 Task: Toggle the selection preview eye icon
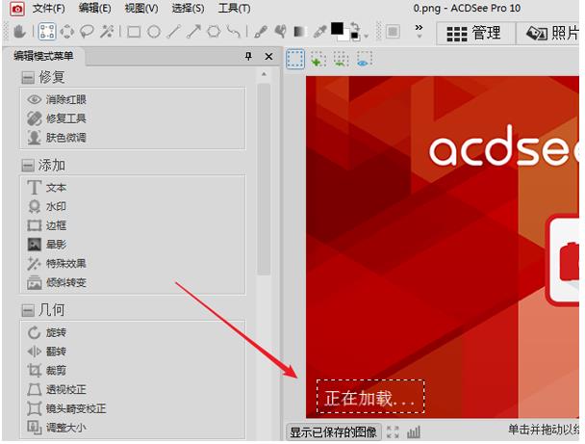[364, 60]
